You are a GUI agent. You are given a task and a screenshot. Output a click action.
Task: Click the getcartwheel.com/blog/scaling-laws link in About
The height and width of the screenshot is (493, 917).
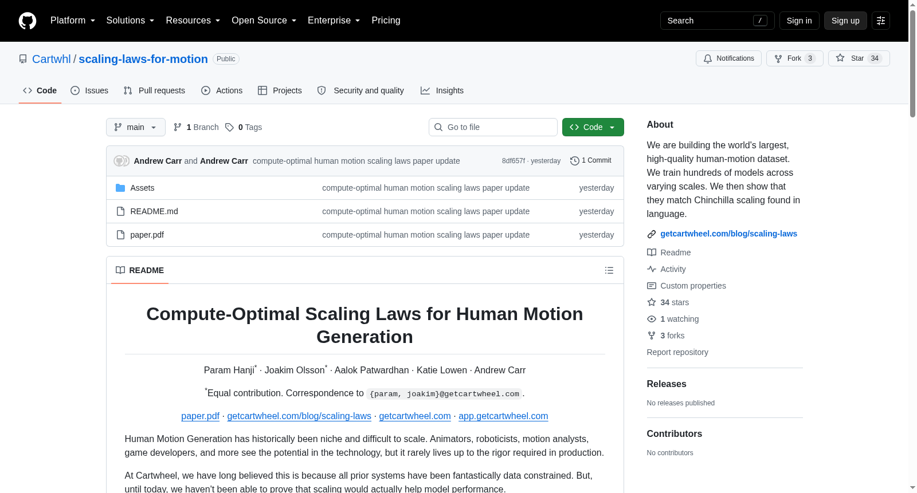[x=729, y=234]
